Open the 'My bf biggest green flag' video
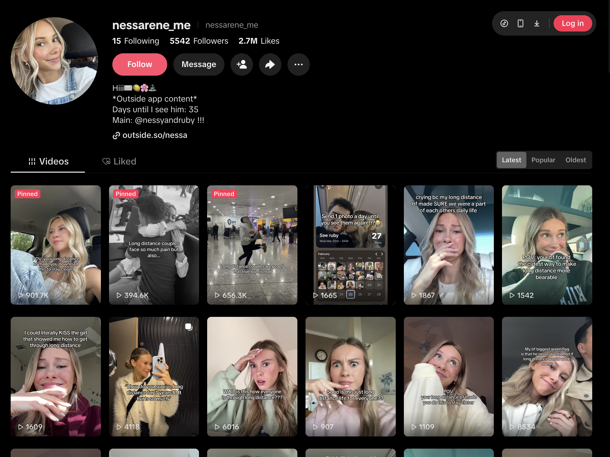 (x=547, y=377)
